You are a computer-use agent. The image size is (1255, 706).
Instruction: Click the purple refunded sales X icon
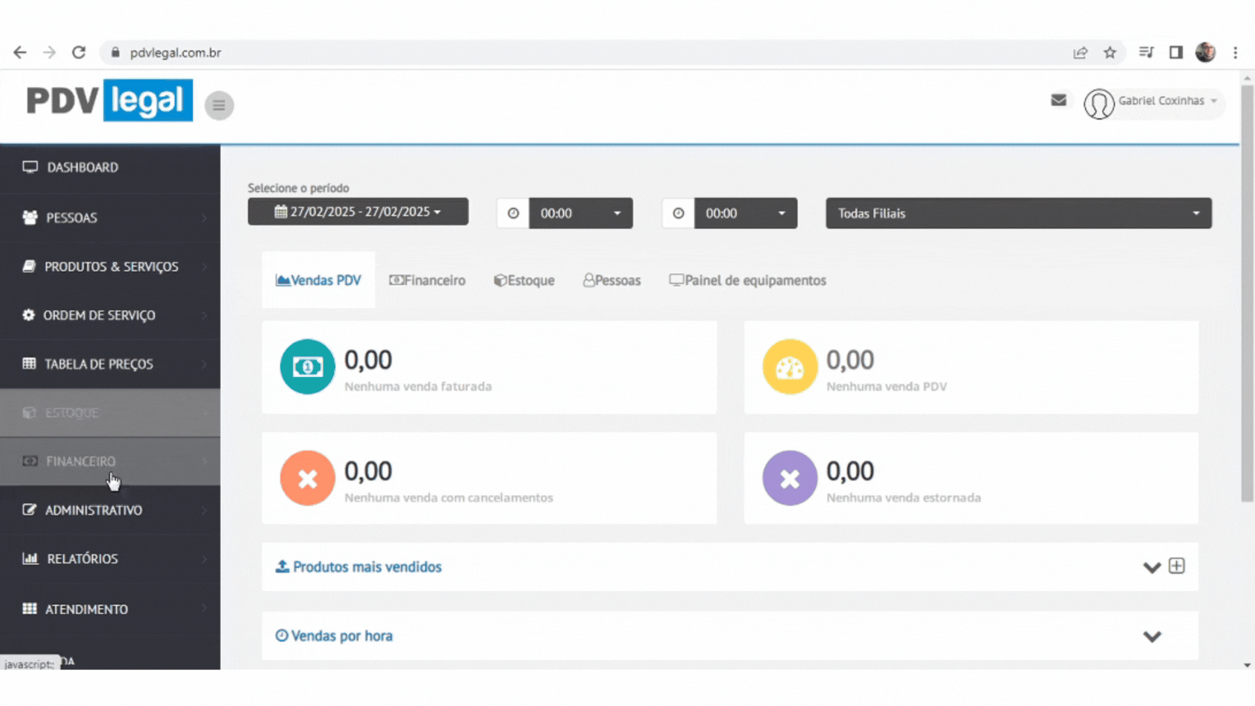point(790,478)
